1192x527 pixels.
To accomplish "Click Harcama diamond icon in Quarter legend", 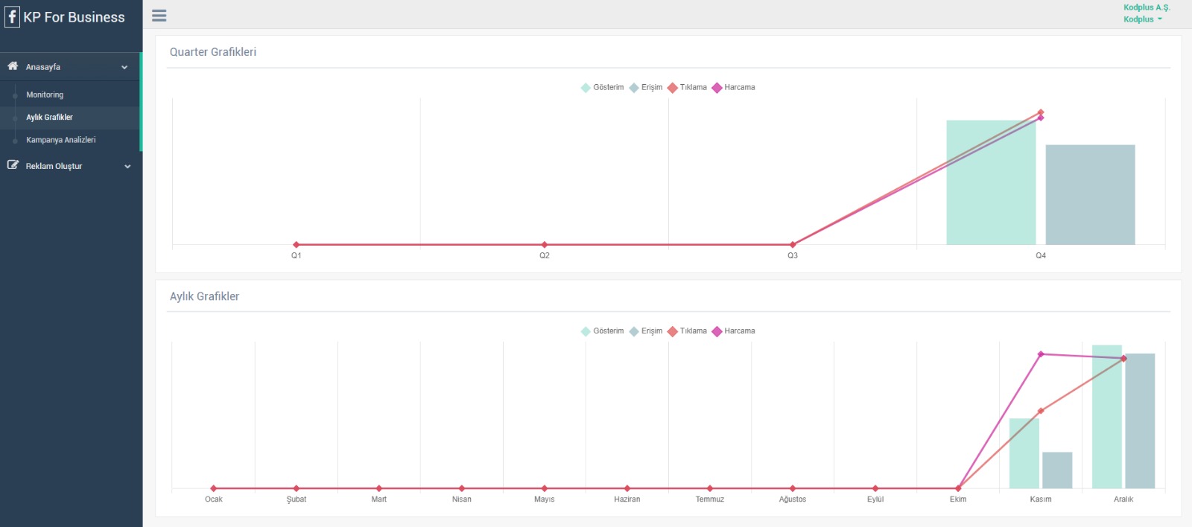I will (x=717, y=88).
